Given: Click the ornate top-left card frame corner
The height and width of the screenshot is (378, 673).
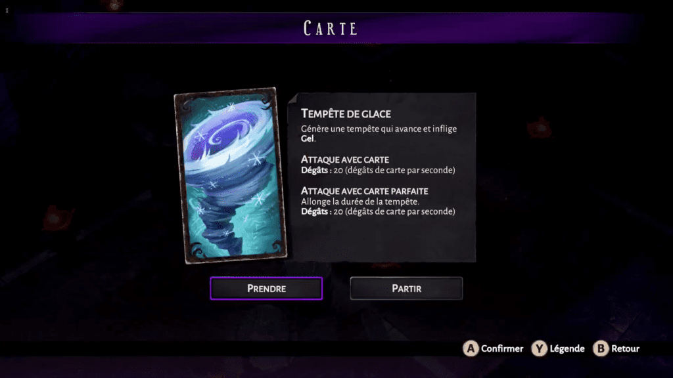Looking at the screenshot, I should [x=185, y=104].
